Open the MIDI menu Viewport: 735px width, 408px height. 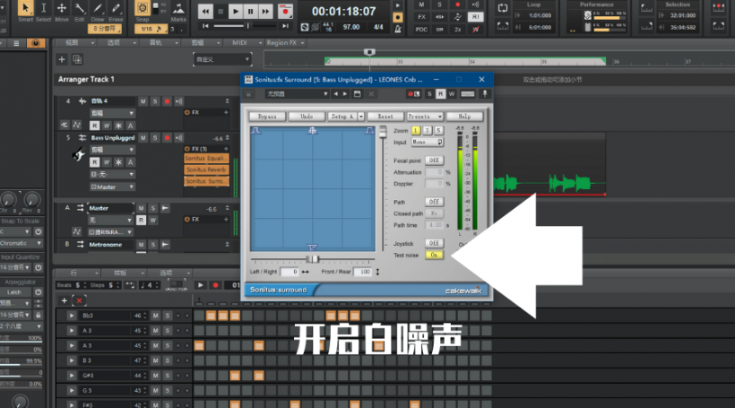click(244, 43)
